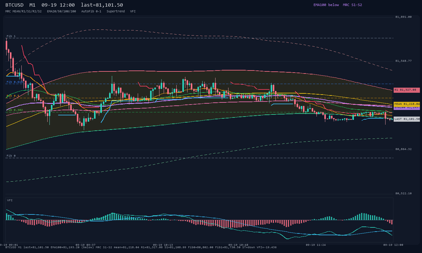Select the 80,864.32 price axis label
This screenshot has width=422, height=253.
click(x=403, y=149)
